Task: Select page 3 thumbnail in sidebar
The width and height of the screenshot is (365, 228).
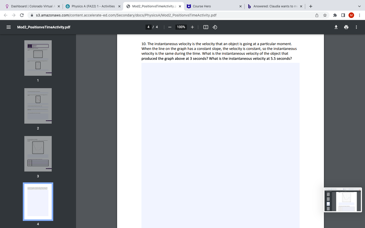Action: click(38, 154)
